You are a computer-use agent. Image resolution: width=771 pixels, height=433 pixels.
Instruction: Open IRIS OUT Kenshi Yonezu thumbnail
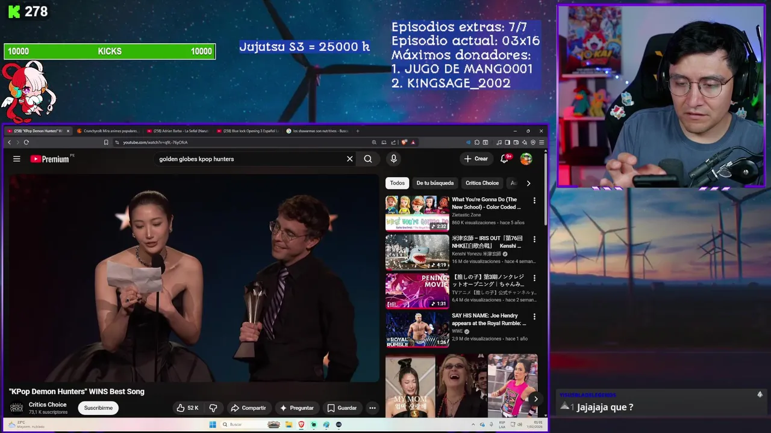point(417,252)
